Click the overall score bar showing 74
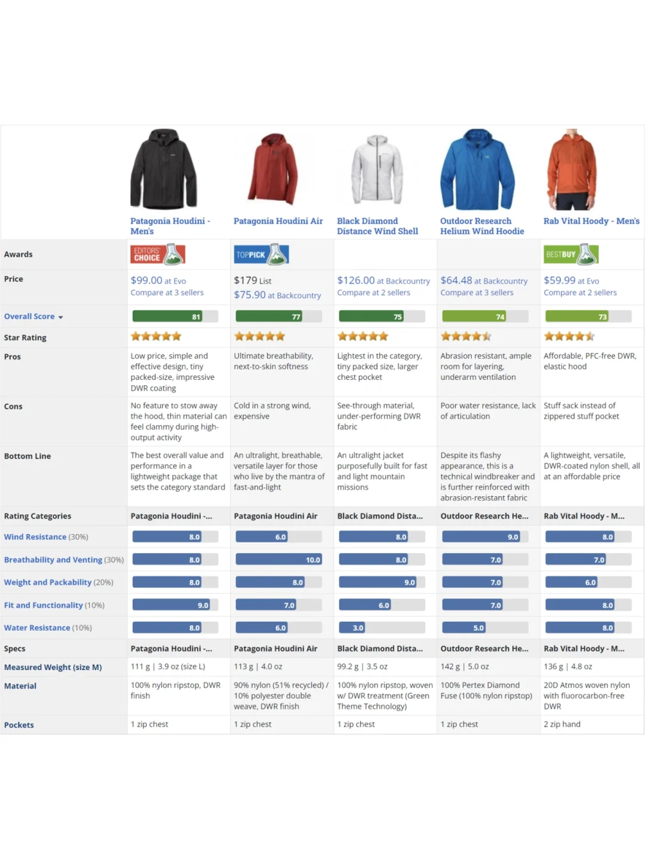The width and height of the screenshot is (645, 860). click(x=485, y=317)
